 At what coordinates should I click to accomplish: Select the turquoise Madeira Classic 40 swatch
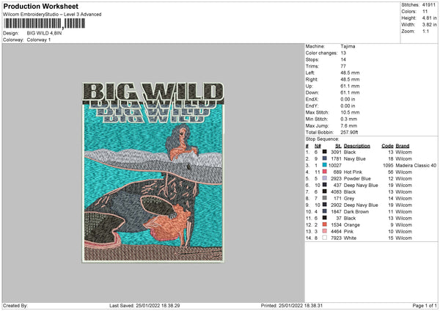click(324, 165)
